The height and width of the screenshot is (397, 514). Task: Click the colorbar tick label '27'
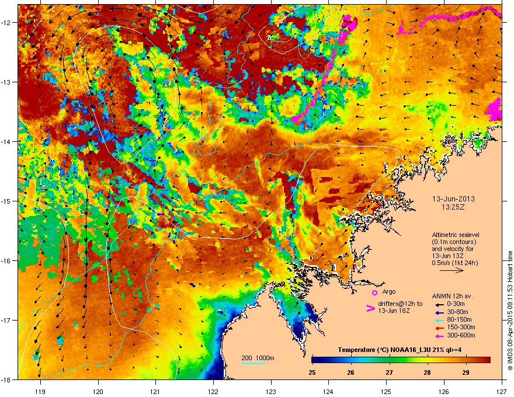coord(389,372)
